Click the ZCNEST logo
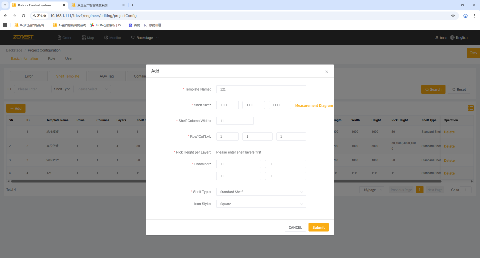This screenshot has height=258, width=480. [x=23, y=37]
